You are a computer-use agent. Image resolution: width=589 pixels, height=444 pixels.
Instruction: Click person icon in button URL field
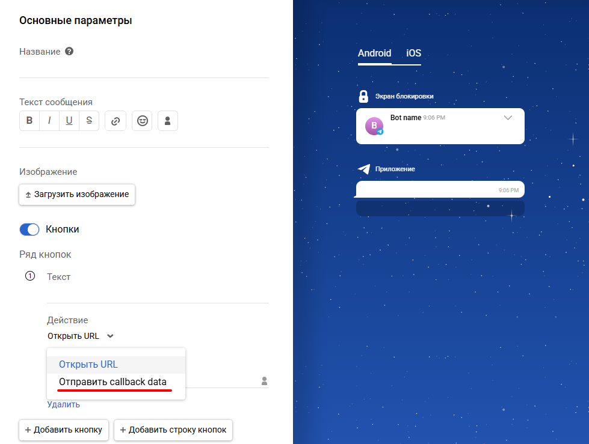(x=265, y=381)
